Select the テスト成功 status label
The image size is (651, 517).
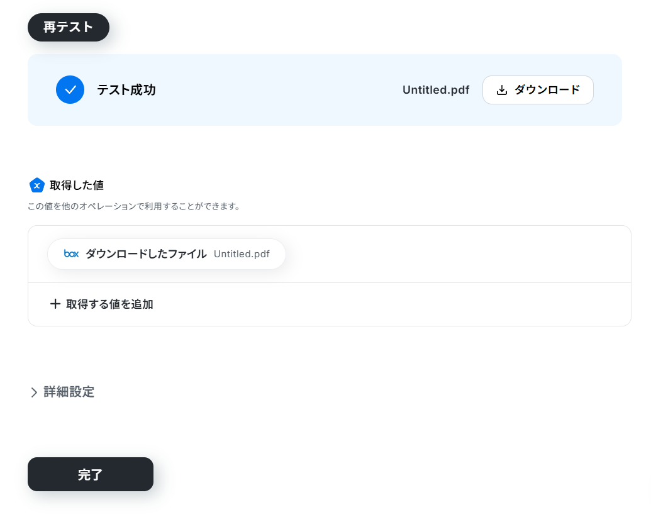tap(126, 90)
